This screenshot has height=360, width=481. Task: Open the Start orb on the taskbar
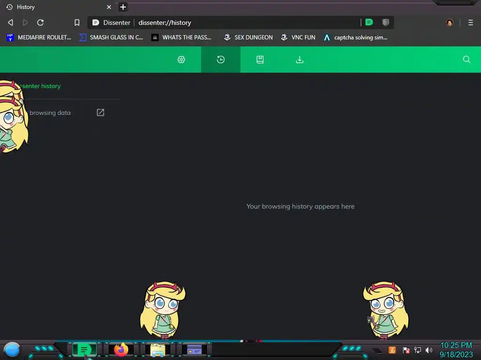point(12,350)
